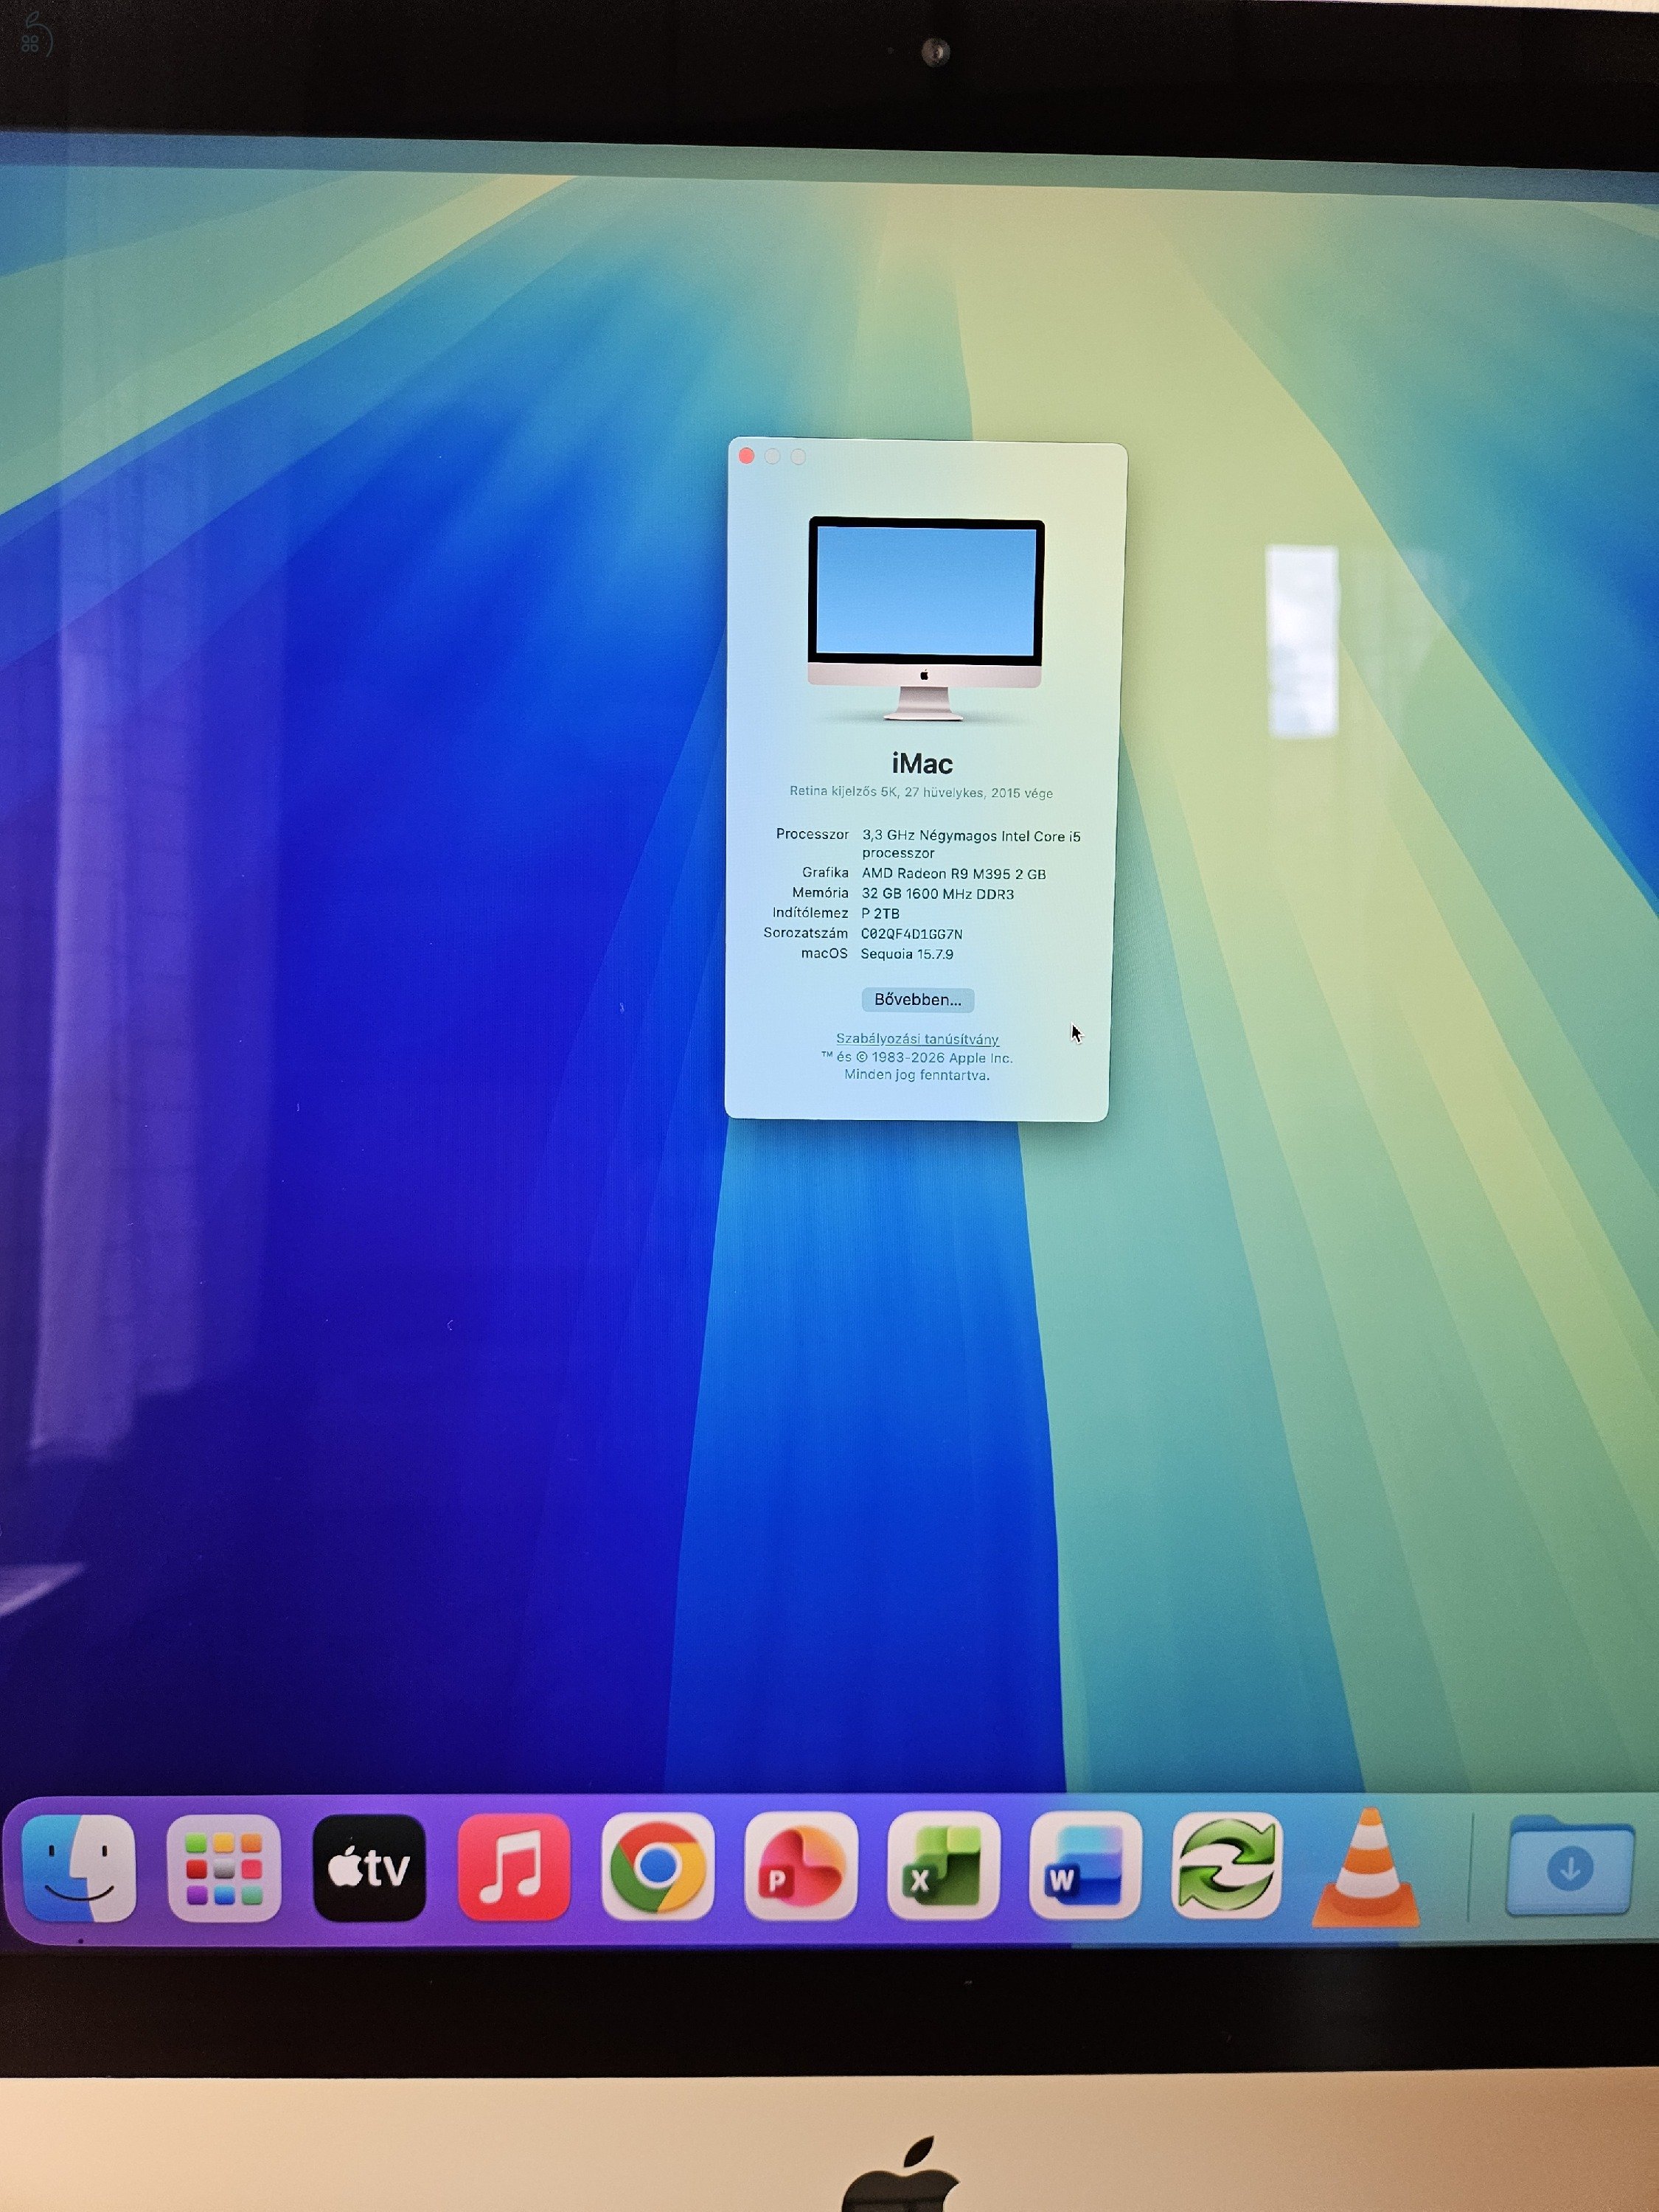Click the iMac picture in the window

(926, 619)
